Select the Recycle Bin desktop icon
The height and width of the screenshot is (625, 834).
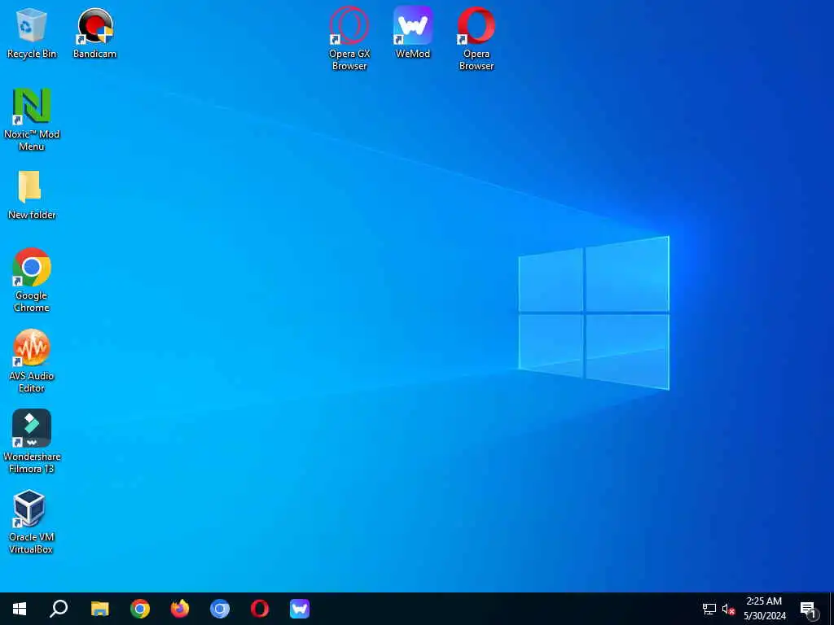pyautogui.click(x=32, y=33)
